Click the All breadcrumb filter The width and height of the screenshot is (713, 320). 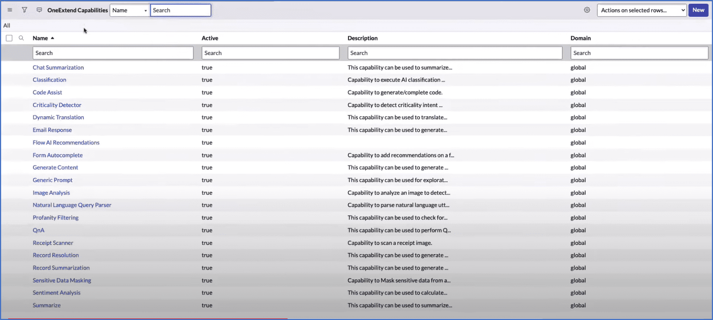(7, 25)
